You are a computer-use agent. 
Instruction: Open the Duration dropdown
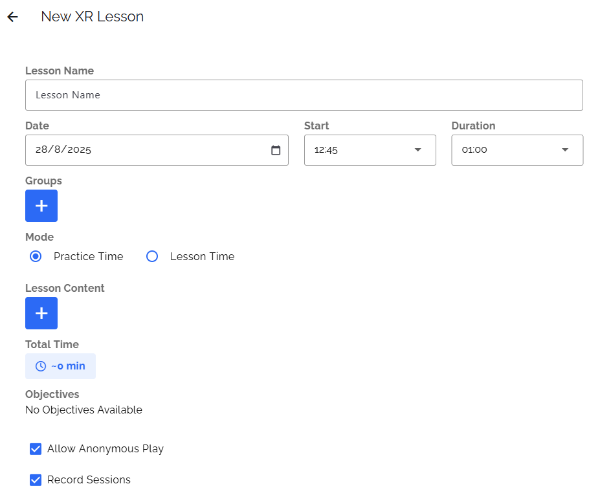point(517,150)
